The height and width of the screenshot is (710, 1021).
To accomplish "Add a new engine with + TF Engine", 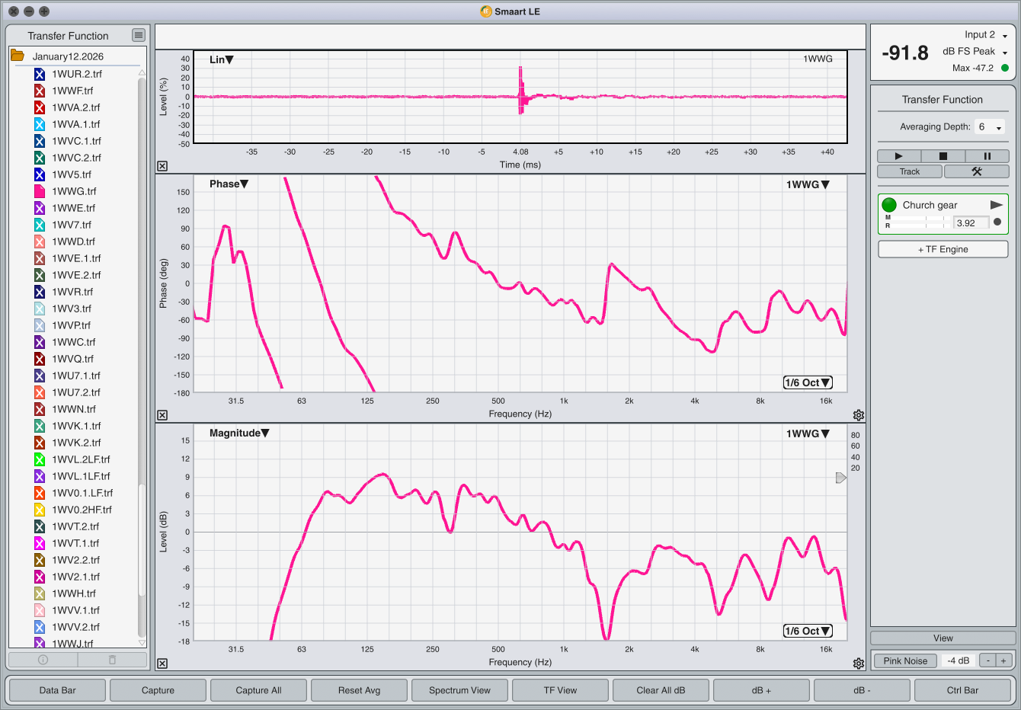I will [x=943, y=249].
